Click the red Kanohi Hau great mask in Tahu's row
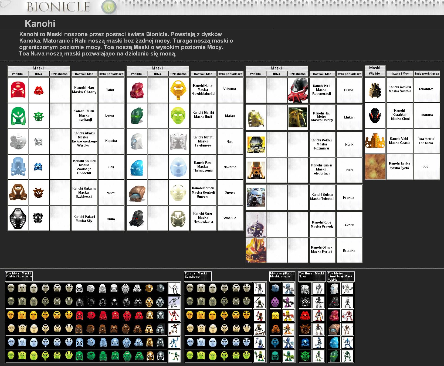Screen dimensions: 444x366 18,90
